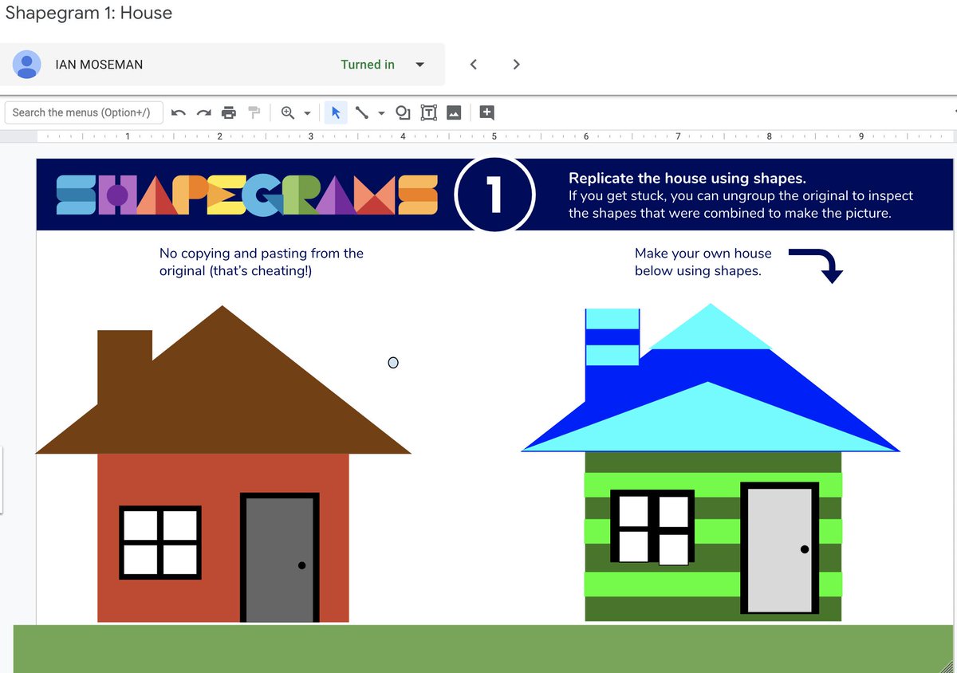
Task: Open the zoom level dropdown arrow
Action: 307,113
